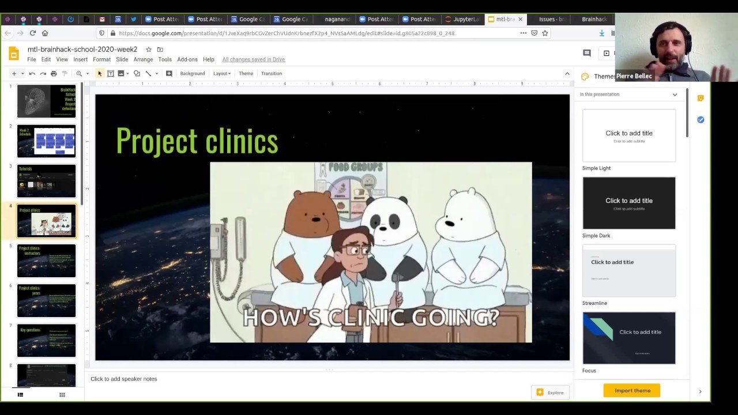The width and height of the screenshot is (738, 415).
Task: Star the mtl-brainhack-school-2020-week2 presentation
Action: (x=148, y=50)
